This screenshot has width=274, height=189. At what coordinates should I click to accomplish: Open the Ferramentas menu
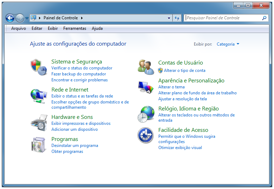tap(75, 28)
